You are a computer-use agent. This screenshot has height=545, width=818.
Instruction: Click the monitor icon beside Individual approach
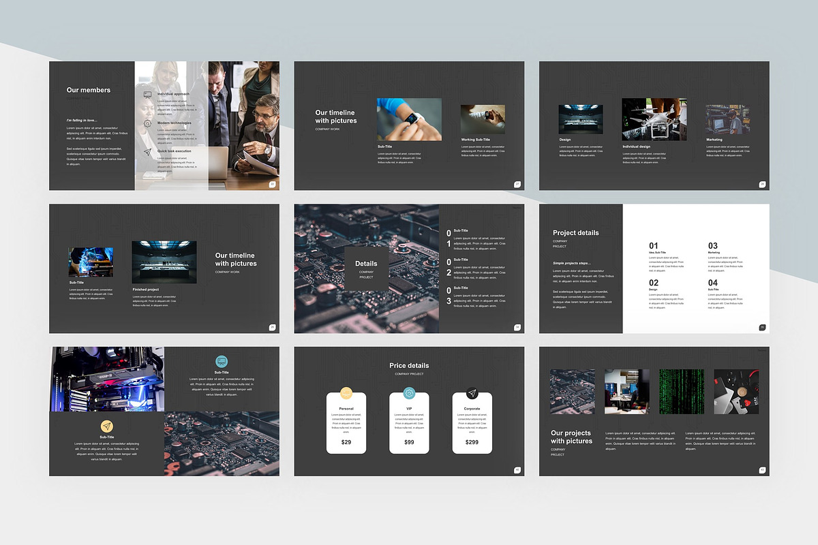click(x=147, y=94)
